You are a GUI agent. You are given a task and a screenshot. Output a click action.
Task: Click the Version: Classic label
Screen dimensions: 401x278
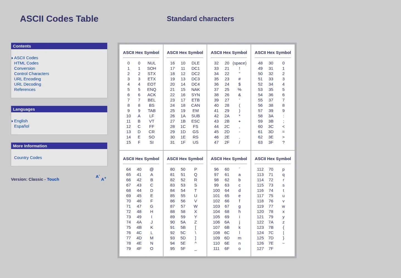(27, 179)
